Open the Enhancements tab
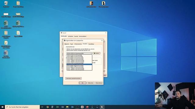This screenshot has height=109, width=195. tap(78, 44)
